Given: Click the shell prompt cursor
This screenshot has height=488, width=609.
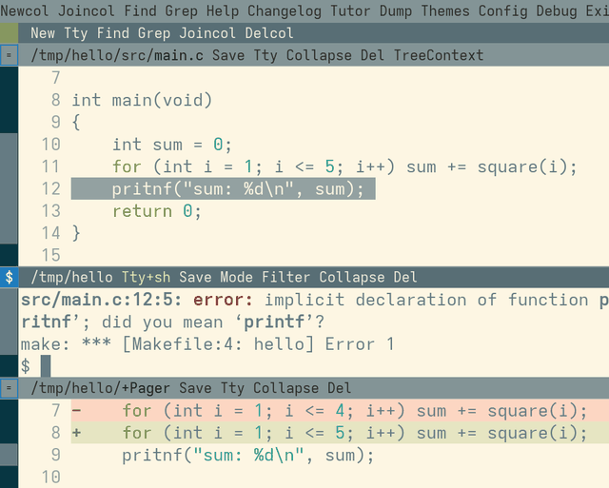Looking at the screenshot, I should tap(46, 366).
